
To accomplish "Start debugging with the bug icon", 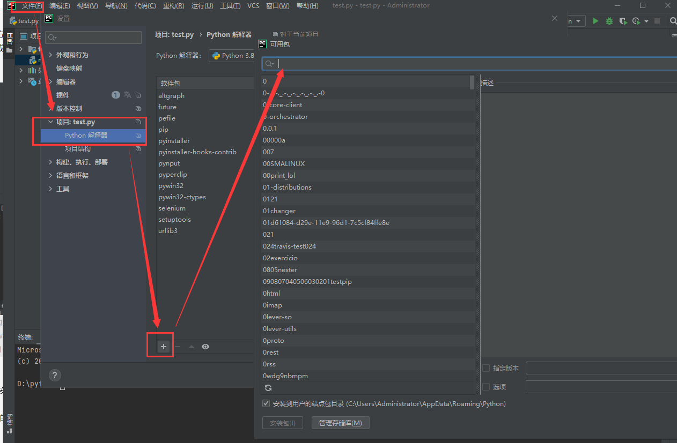I will (609, 20).
